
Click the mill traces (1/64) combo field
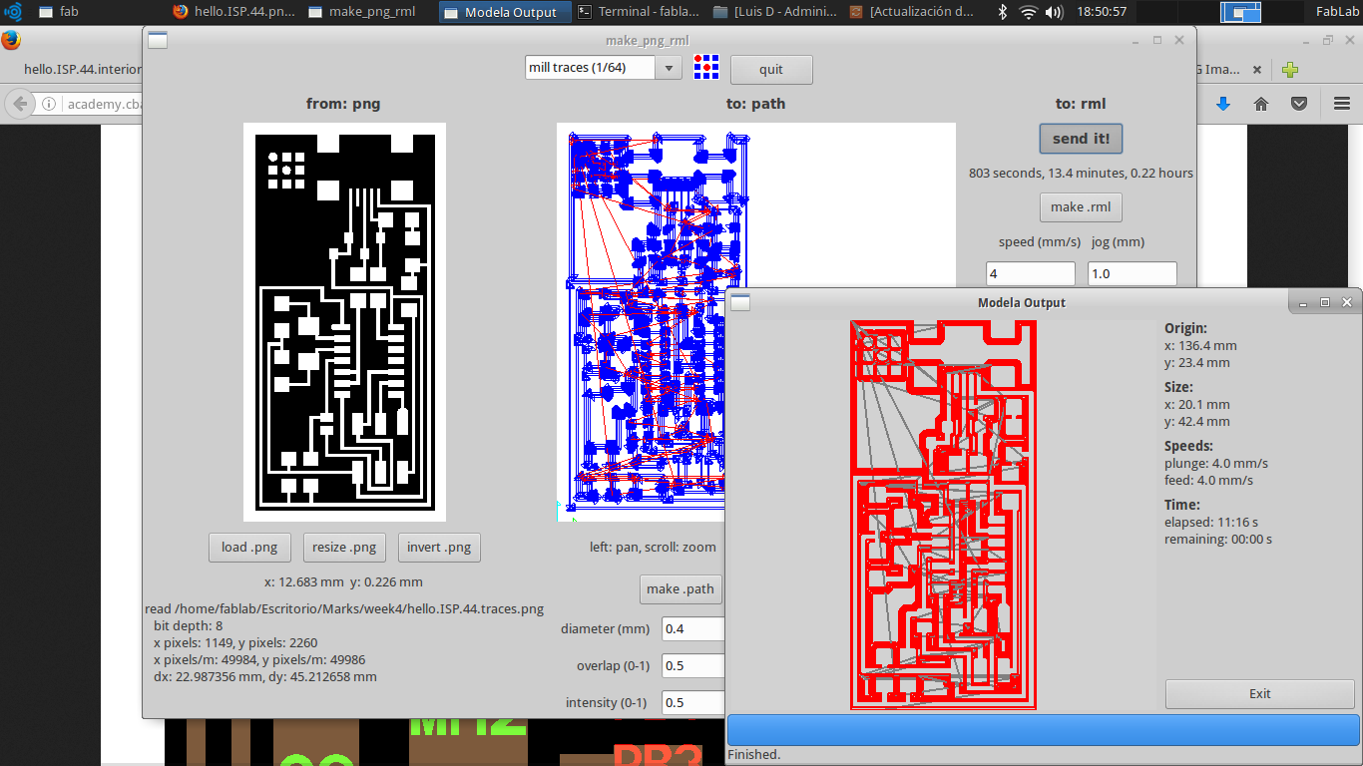(591, 68)
